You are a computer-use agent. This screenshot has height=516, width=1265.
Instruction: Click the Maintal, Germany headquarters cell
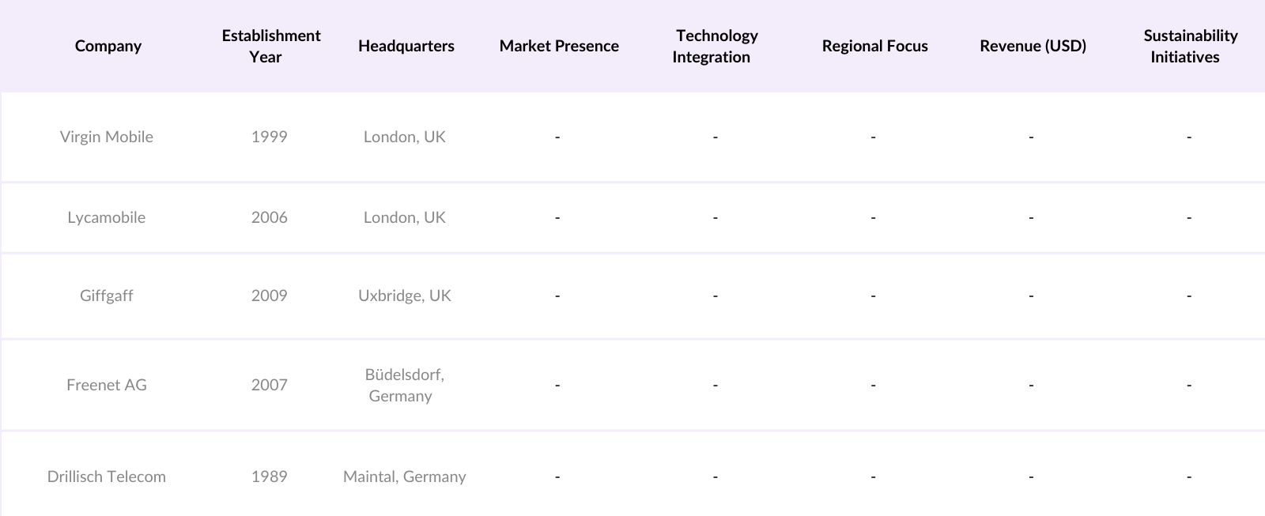click(x=405, y=476)
